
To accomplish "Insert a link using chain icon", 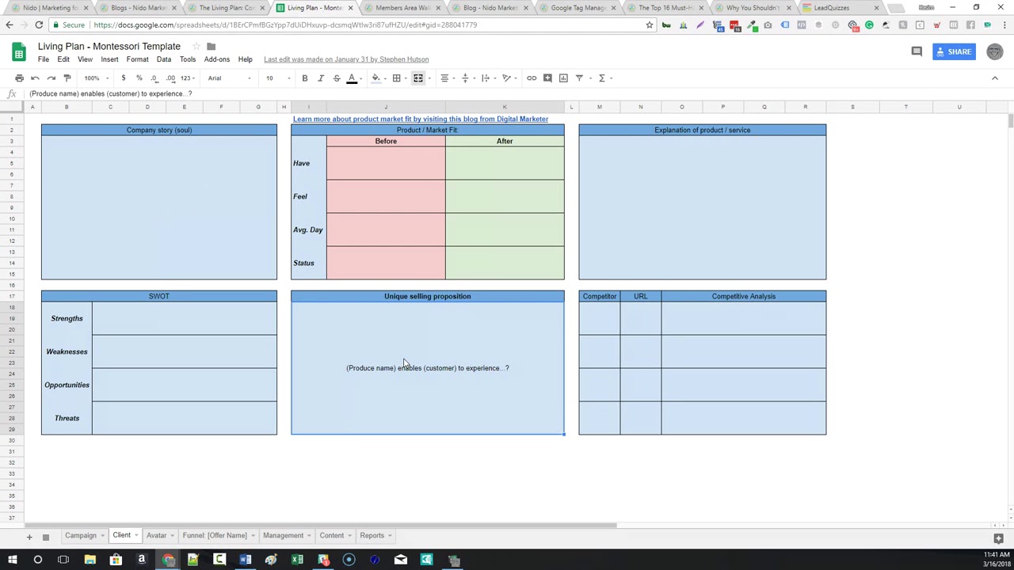I will tap(532, 78).
